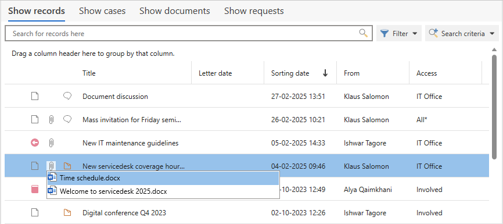Open Welcome to servicedesk 2025.docx attachment
The image size is (503, 224).
[x=163, y=191]
